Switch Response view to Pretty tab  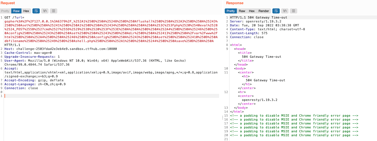coord(231,11)
